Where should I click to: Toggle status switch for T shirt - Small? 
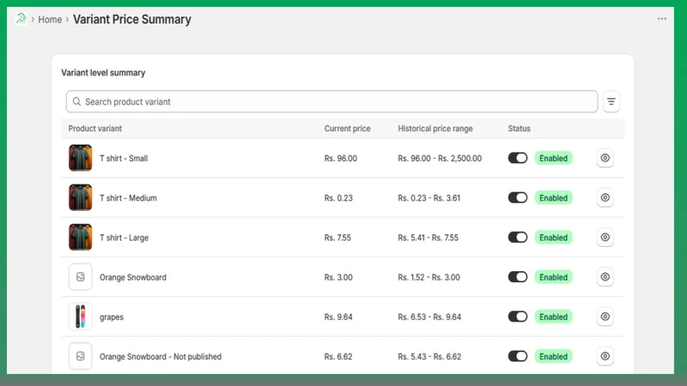click(x=518, y=158)
